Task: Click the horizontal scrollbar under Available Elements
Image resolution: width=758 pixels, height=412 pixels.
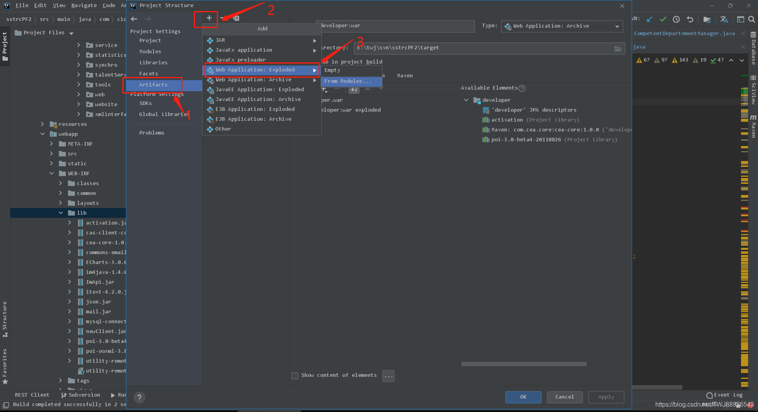Action: (x=524, y=364)
